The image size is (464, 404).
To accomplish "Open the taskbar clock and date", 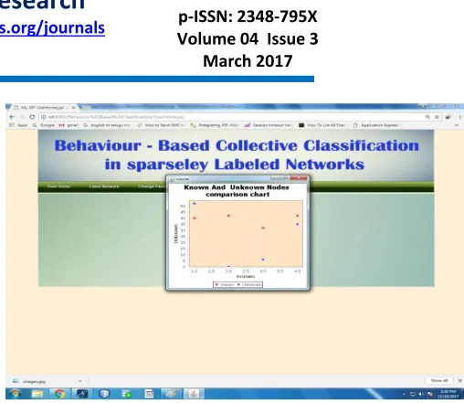I will pos(448,394).
